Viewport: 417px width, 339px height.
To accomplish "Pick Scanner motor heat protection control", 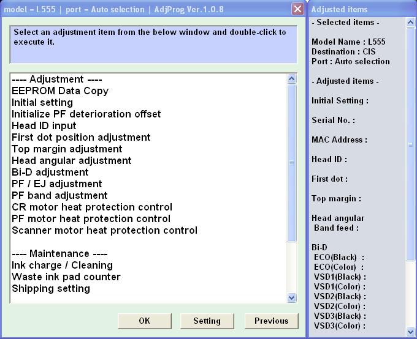I will click(104, 231).
